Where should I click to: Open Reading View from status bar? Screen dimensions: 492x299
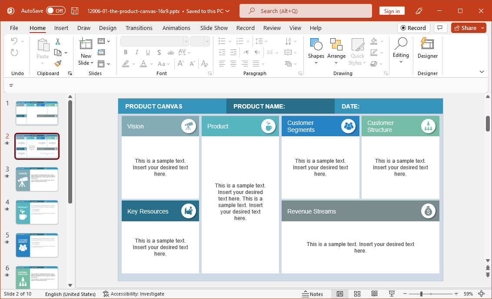coord(374,294)
